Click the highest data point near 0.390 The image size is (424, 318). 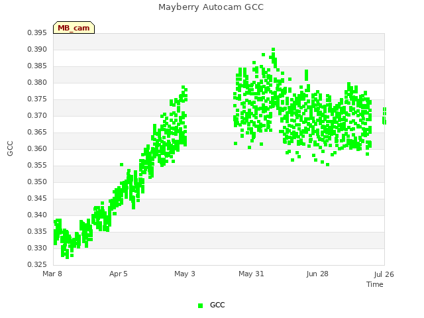coord(273,50)
